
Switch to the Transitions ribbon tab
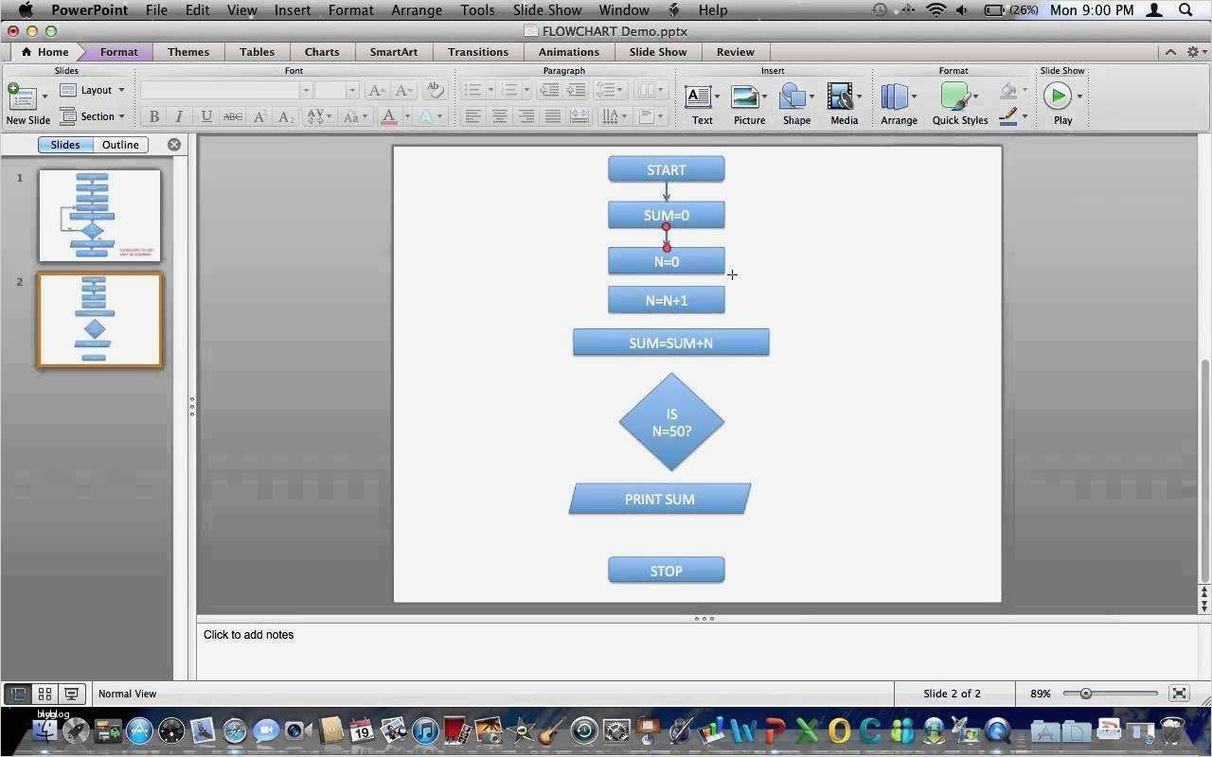pos(478,52)
